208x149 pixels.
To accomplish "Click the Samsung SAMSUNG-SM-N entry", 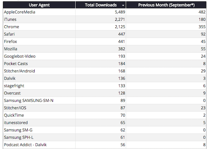I will [x=28, y=100].
